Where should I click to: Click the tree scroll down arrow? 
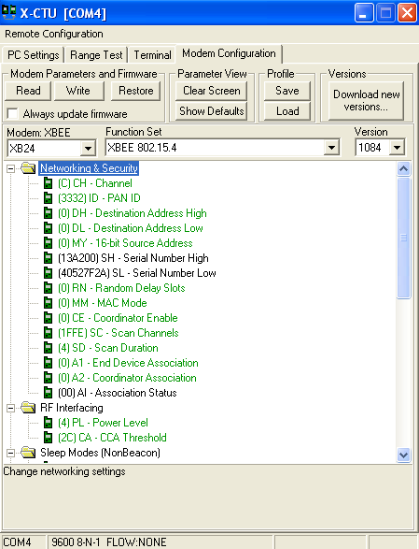[404, 455]
